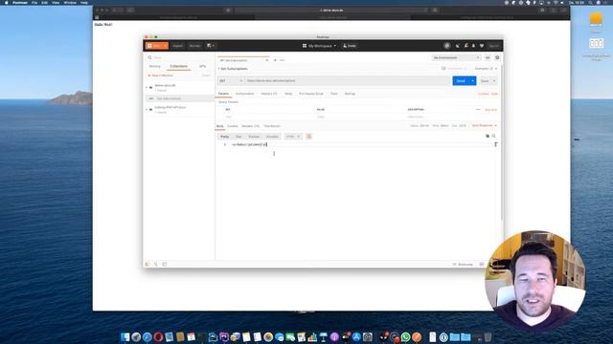Open the tab options ellipsis menu

point(282,60)
